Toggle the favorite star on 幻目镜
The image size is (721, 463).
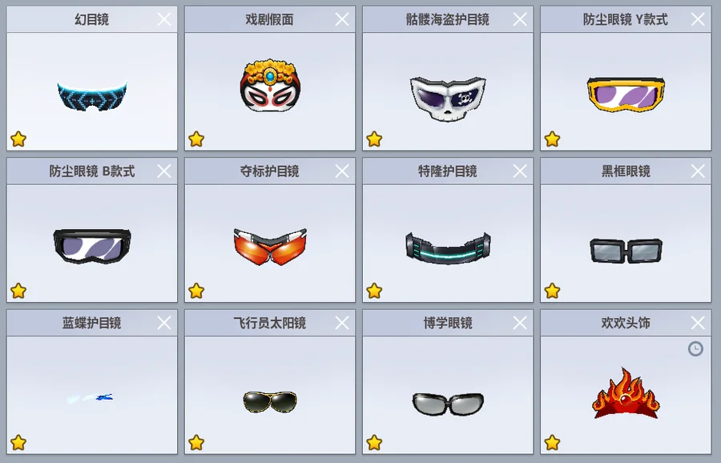[x=18, y=139]
